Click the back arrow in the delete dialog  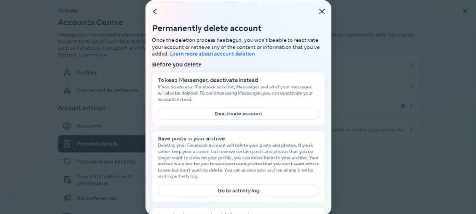click(x=155, y=12)
